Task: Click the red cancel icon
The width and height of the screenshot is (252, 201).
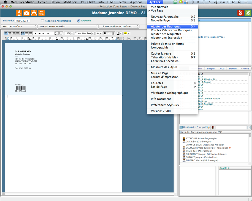Action: coord(240,13)
